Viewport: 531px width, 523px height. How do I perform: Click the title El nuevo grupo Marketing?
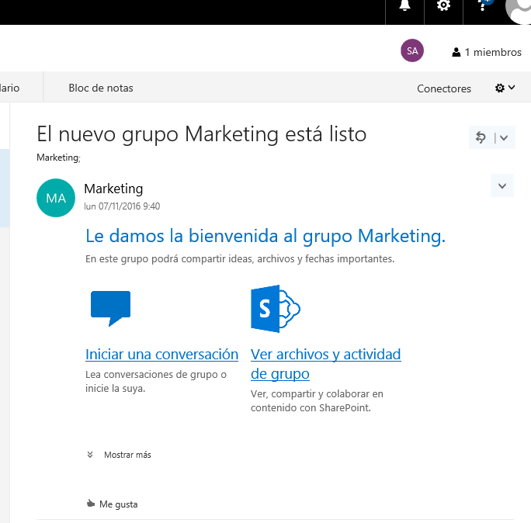202,134
